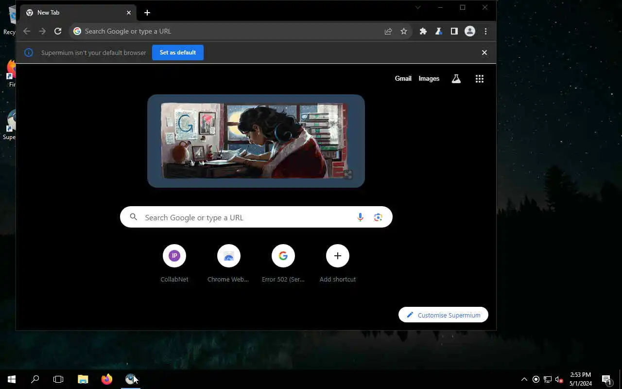Click the muted volume tray icon

559,379
